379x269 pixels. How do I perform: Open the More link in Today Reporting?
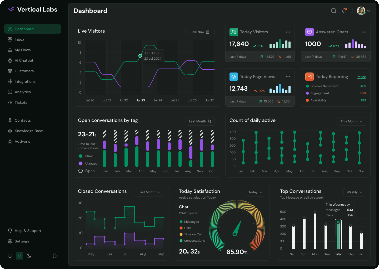[x=362, y=77]
